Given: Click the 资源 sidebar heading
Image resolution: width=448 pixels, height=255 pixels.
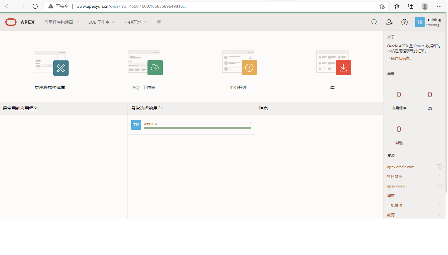Looking at the screenshot, I should point(391,155).
